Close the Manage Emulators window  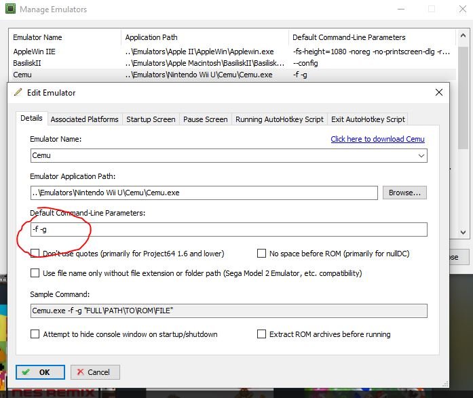(462, 9)
